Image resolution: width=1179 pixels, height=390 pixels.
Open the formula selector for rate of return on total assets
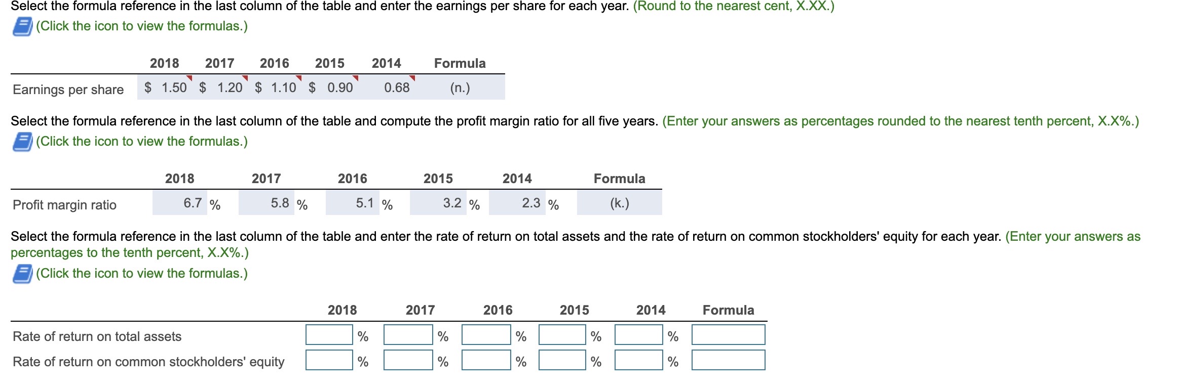click(x=728, y=335)
